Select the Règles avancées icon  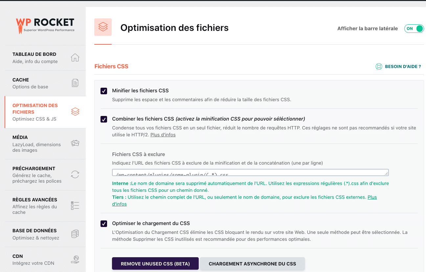(75, 205)
